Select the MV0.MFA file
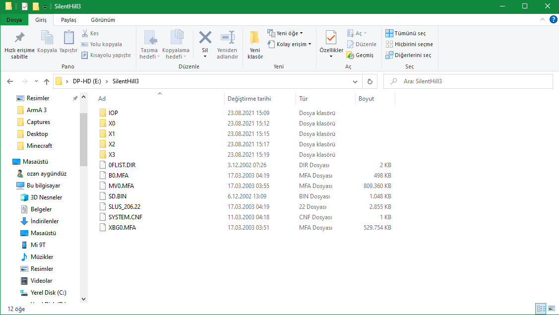Image resolution: width=559 pixels, height=315 pixels. 121,186
